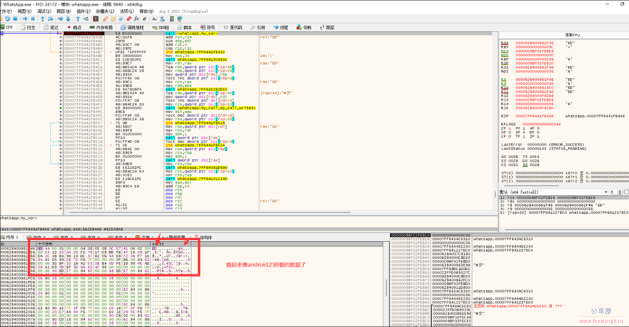Screen dimensions: 629x327
Task: Click the Execute Till Return icon
Action: (78, 19)
